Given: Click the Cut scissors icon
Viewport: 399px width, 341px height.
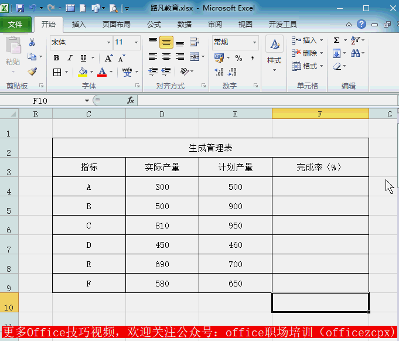Looking at the screenshot, I should (32, 42).
